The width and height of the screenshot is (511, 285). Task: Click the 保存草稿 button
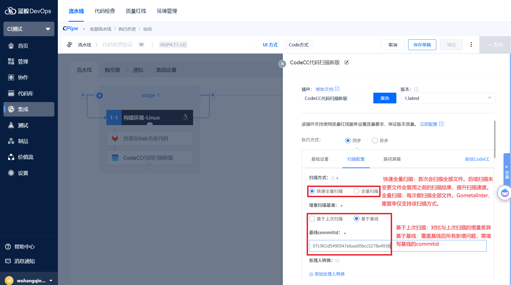coord(422,45)
